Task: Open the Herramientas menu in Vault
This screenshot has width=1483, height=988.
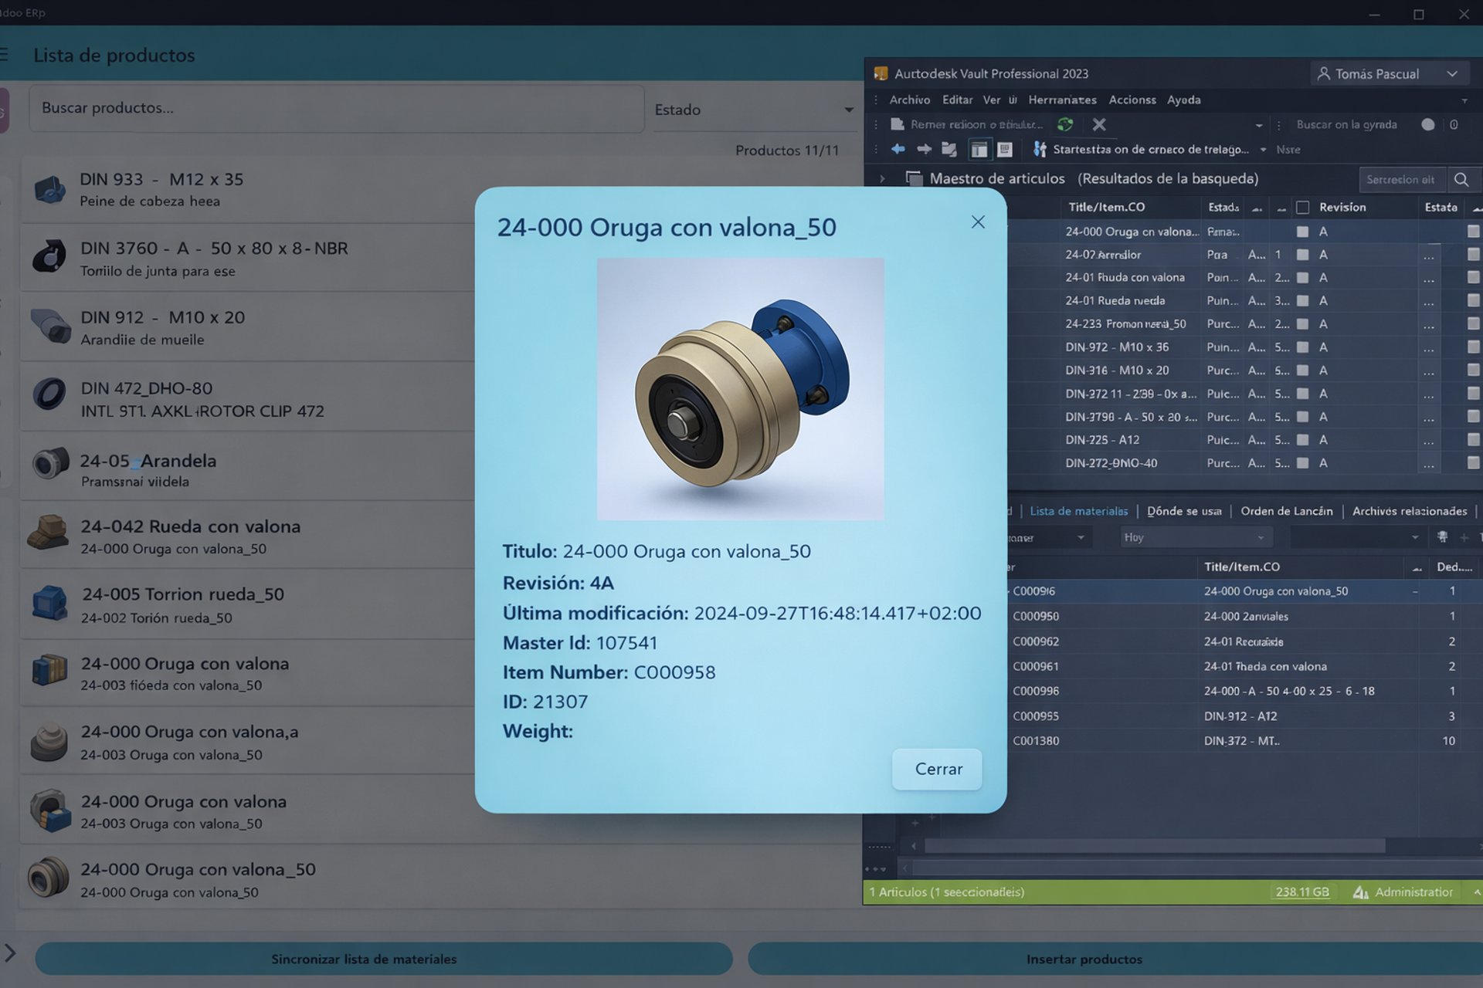Action: tap(1062, 100)
